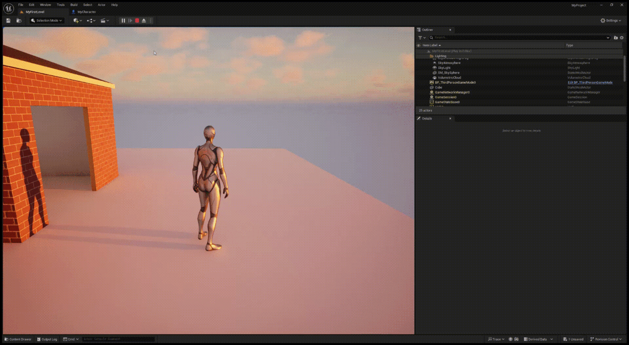Screen dimensions: 629x345
Task: Open the play options three-dot menu
Action: (x=151, y=21)
